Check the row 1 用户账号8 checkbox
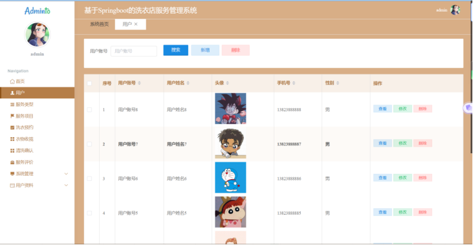This screenshot has width=473, height=245. point(89,110)
